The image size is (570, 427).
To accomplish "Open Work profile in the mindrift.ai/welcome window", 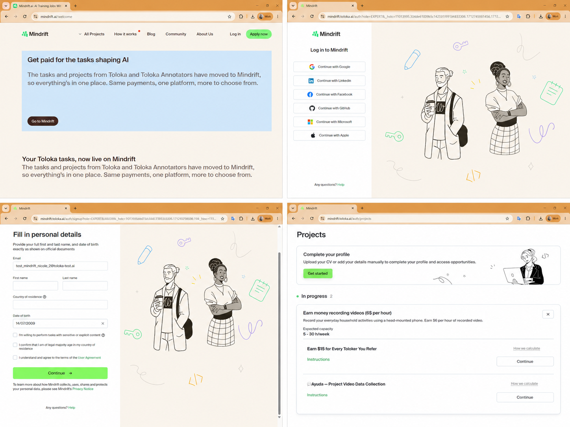I will (265, 17).
